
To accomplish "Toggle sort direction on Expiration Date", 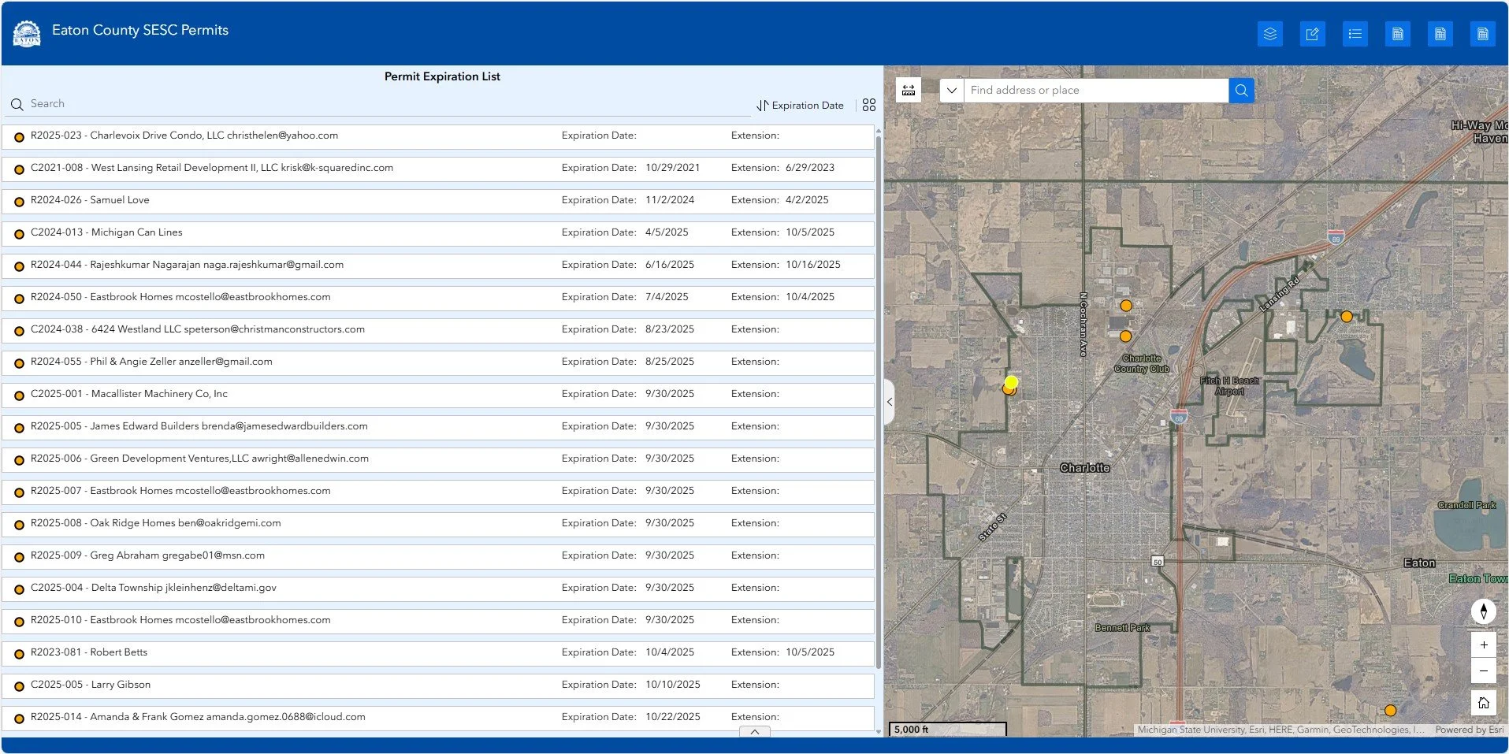I will click(762, 105).
